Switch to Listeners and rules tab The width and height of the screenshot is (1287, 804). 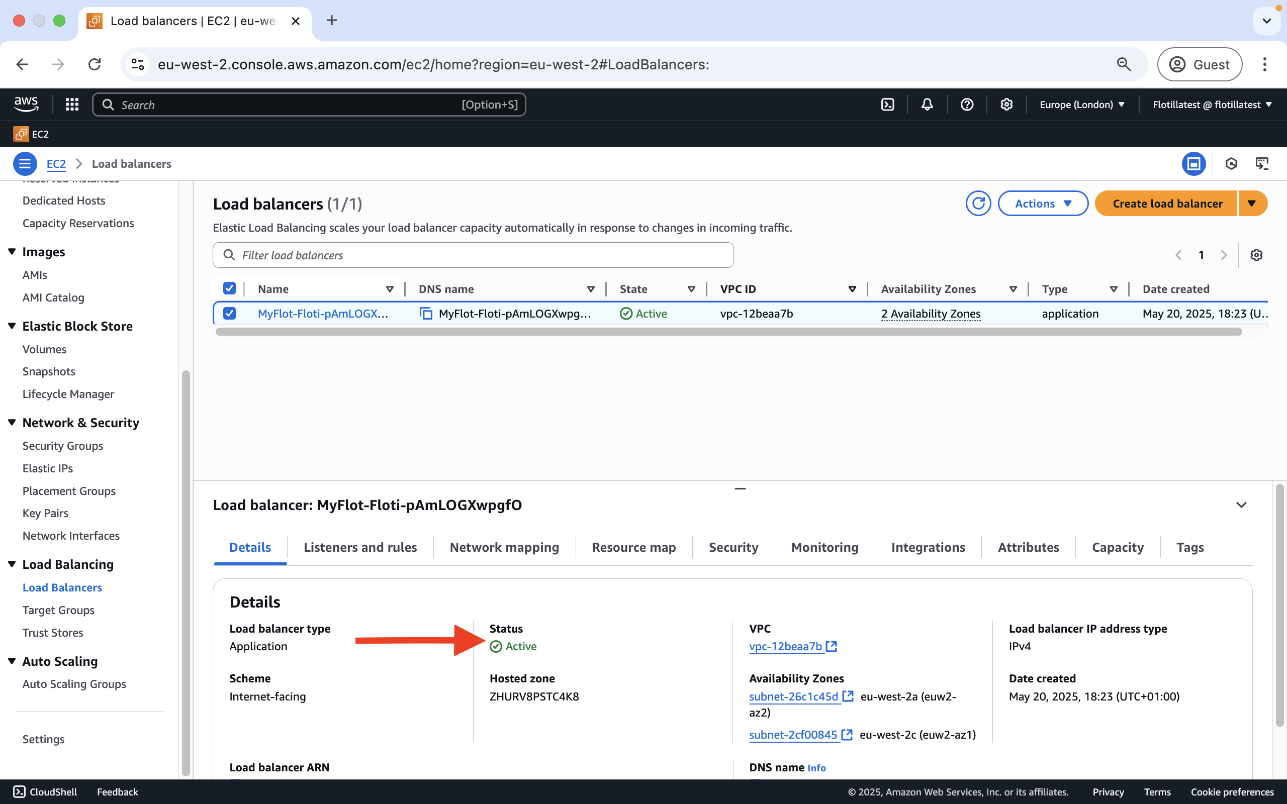360,547
